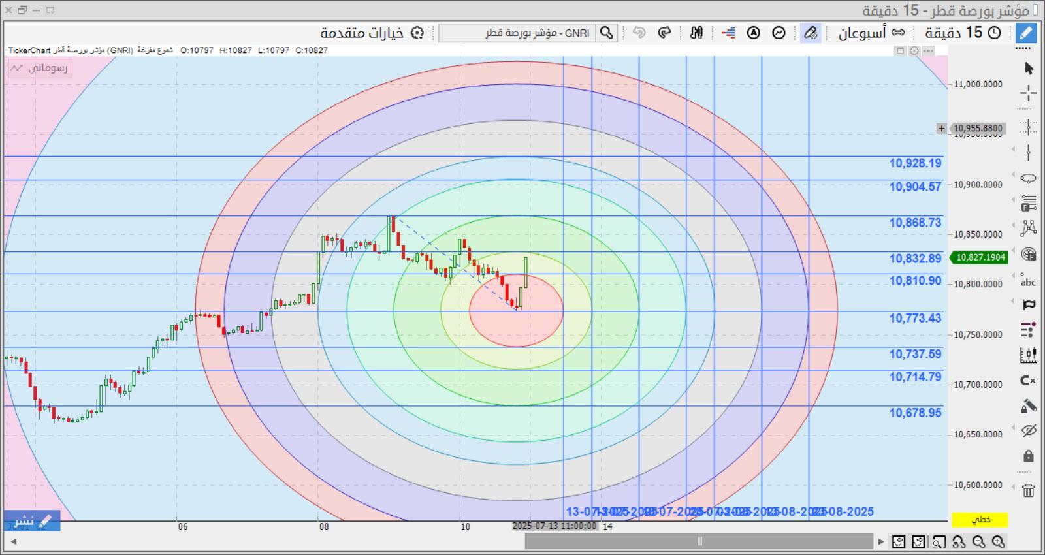Click the zoom area selection icon
1045x555 pixels.
pos(939,542)
